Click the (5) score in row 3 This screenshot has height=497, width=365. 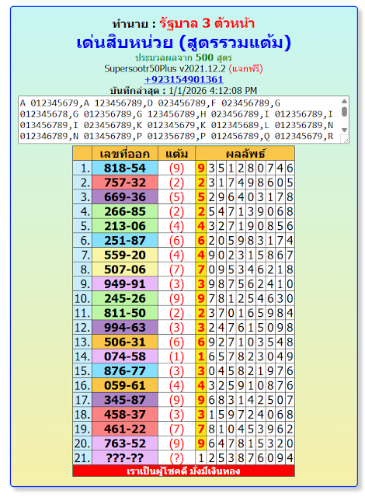(176, 196)
